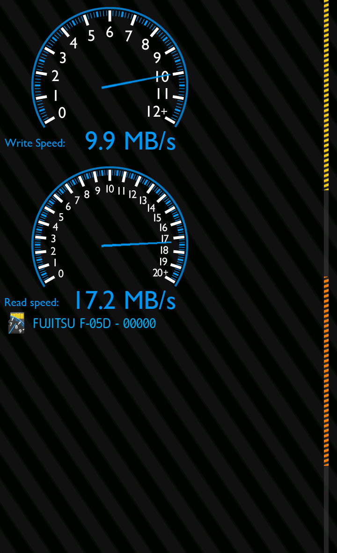The image size is (337, 553).
Task: Tap the 10 at top of read gauge
Action: [x=110, y=189]
